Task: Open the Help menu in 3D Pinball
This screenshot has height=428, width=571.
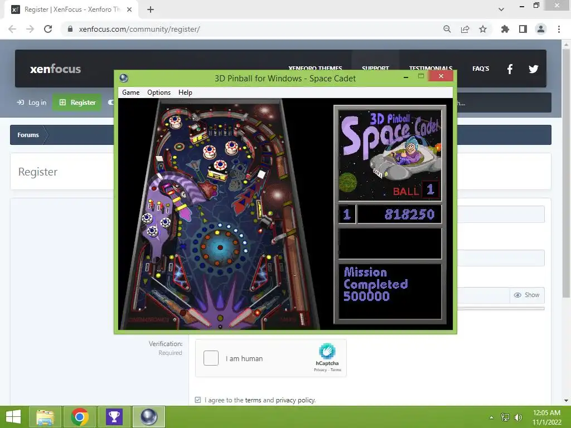Action: click(x=185, y=93)
